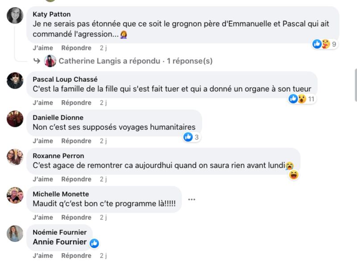Open three-dot menu beside Michelle Monette's comment
The height and width of the screenshot is (262, 357).
191,200
